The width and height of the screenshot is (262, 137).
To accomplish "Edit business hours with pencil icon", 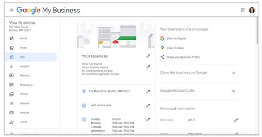I will (x=148, y=120).
